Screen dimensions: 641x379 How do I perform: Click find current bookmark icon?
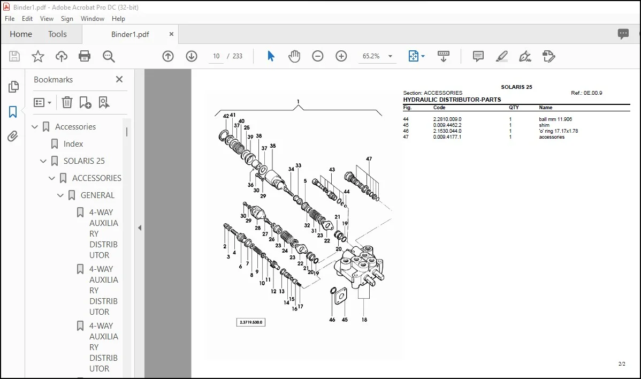pyautogui.click(x=104, y=102)
